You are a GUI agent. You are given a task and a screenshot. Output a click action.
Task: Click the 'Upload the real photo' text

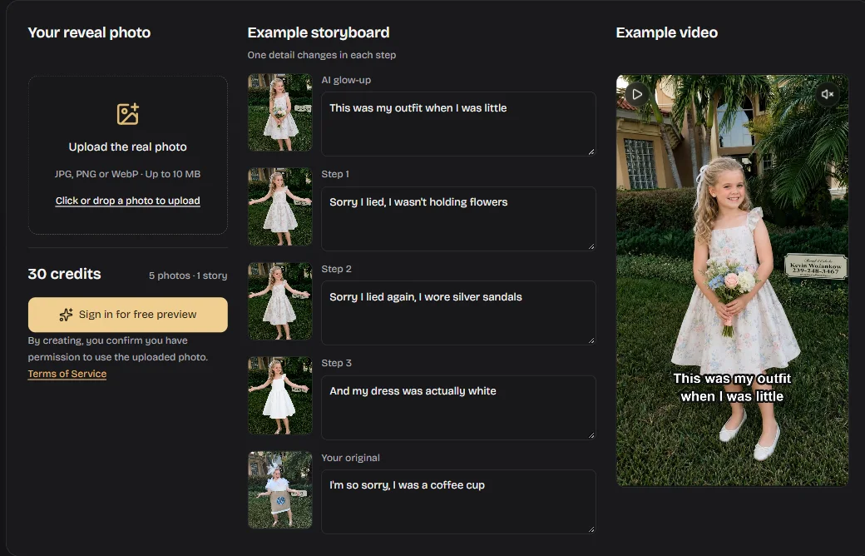[127, 146]
